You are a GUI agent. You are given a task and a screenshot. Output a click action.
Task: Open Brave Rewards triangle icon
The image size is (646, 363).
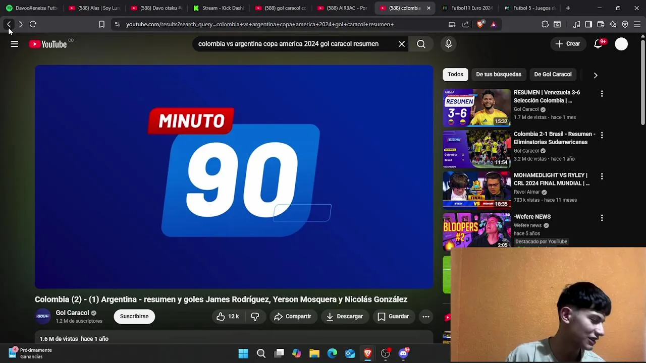(494, 24)
